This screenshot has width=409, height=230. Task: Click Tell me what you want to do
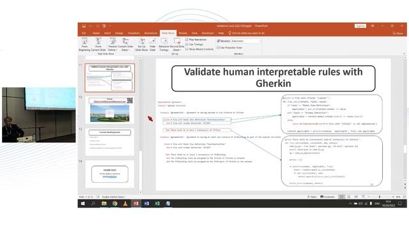[247, 33]
